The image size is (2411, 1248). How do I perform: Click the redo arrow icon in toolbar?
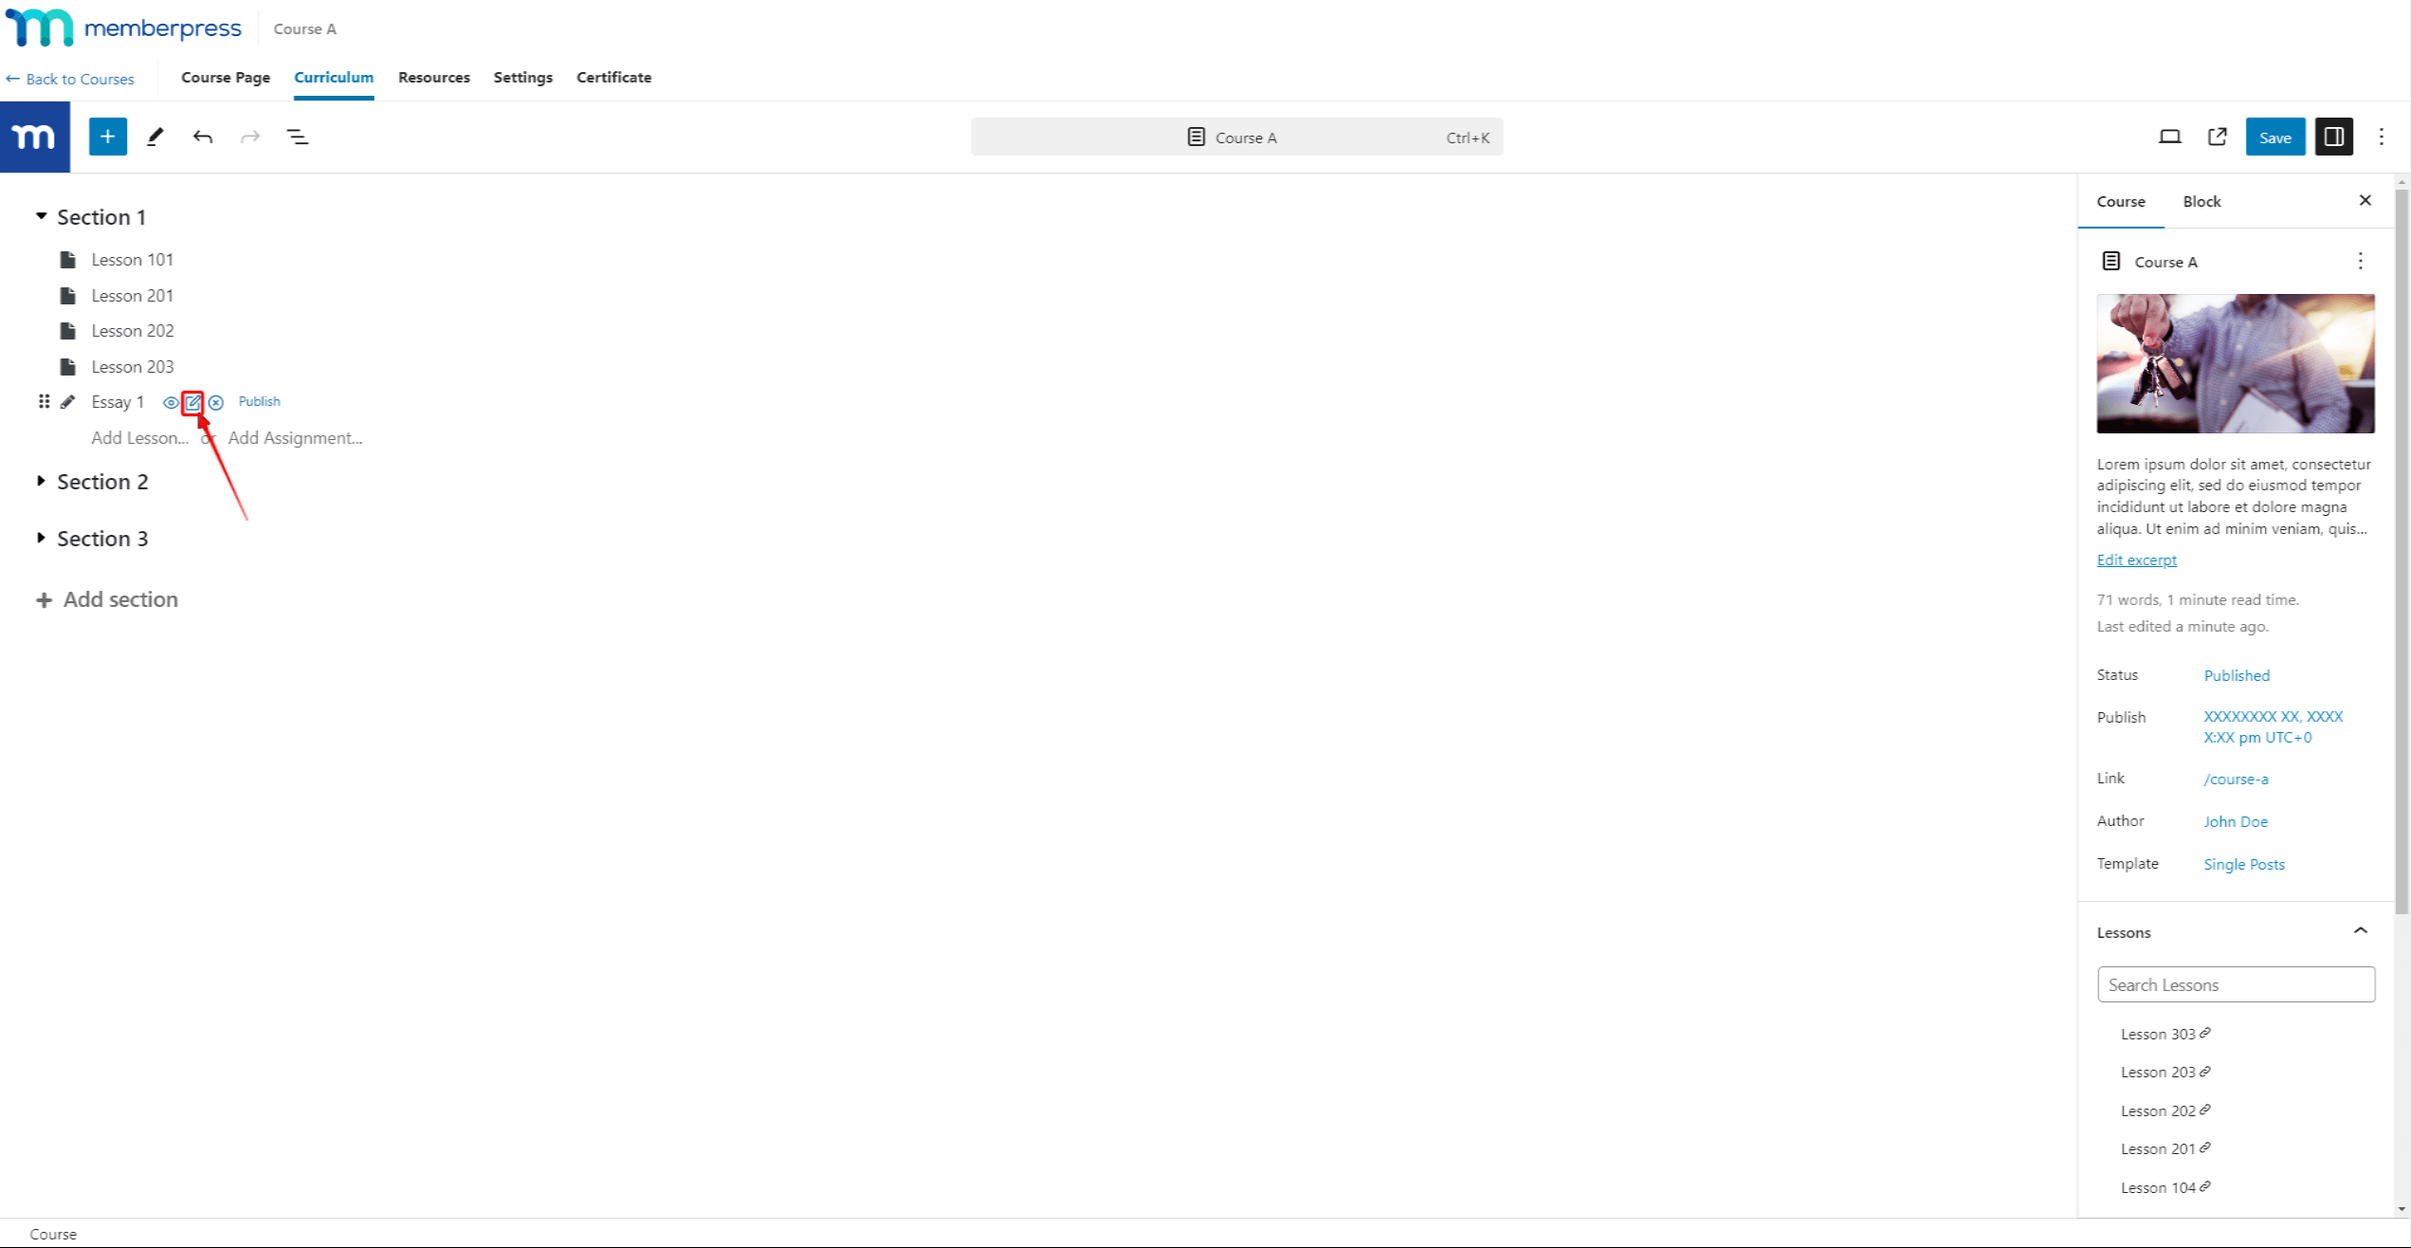(x=250, y=137)
